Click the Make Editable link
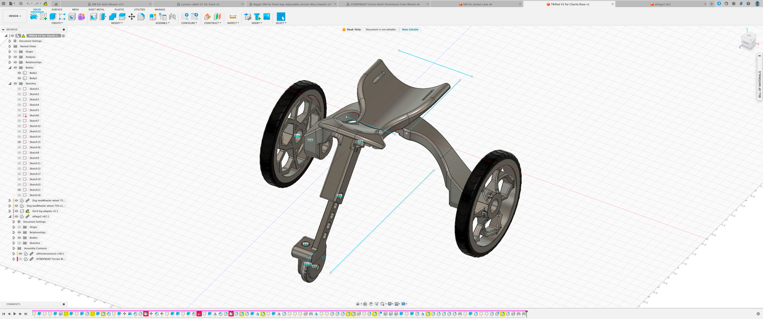Image resolution: width=763 pixels, height=319 pixels. point(410,30)
